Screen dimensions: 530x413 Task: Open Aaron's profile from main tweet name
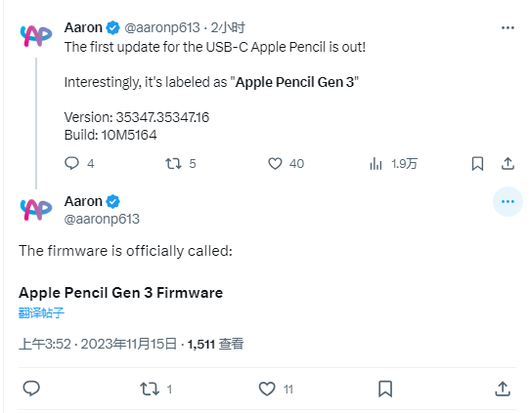tap(83, 201)
